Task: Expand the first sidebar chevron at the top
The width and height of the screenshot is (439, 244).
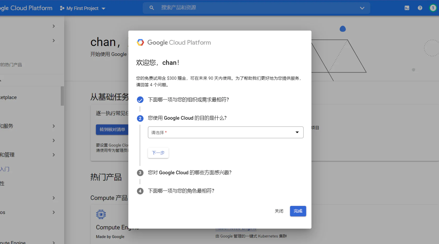Action: [53, 26]
